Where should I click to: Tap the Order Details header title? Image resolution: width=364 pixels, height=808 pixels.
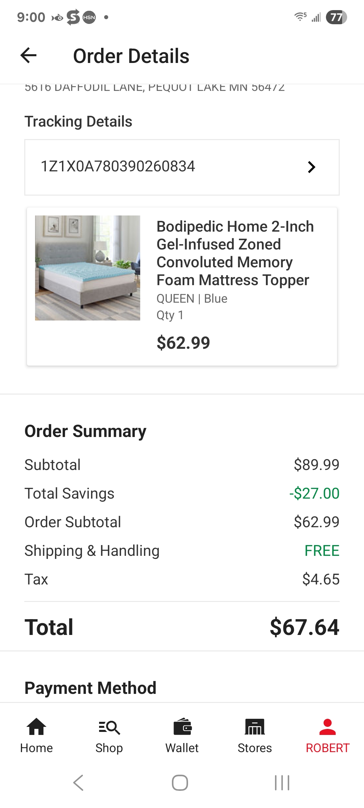(x=131, y=56)
